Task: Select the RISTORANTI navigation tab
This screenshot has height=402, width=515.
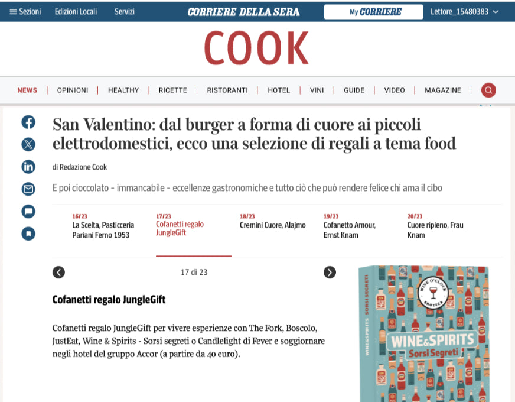Action: (227, 90)
